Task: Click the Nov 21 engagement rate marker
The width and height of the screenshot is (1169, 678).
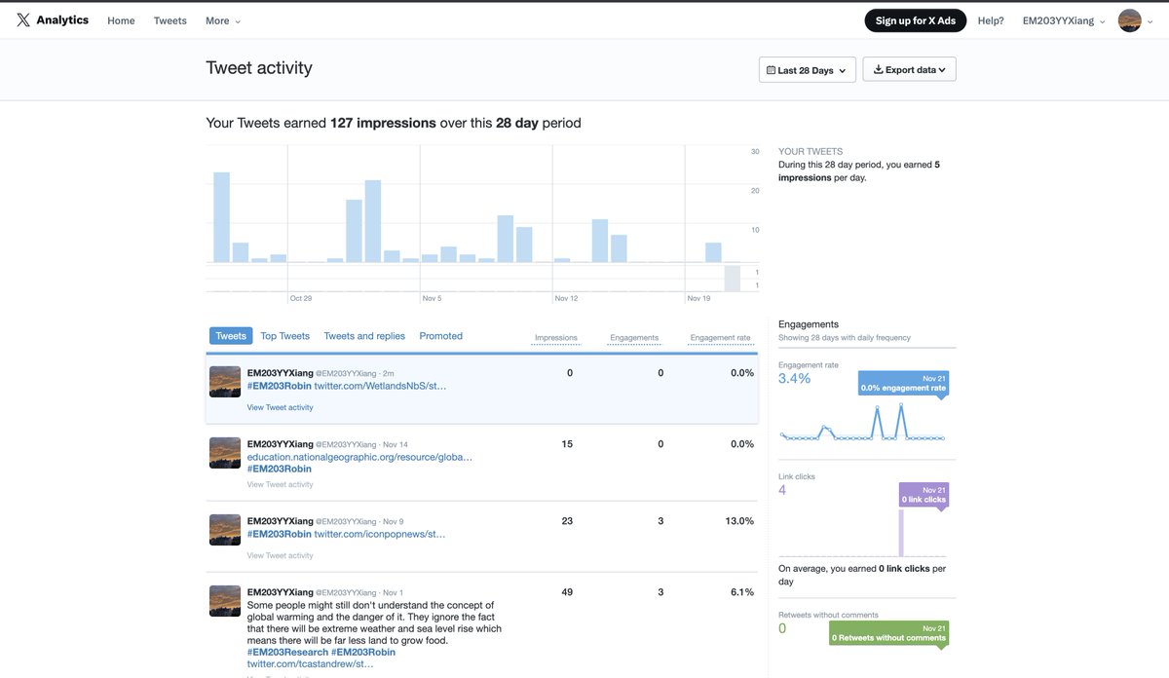Action: point(902,383)
